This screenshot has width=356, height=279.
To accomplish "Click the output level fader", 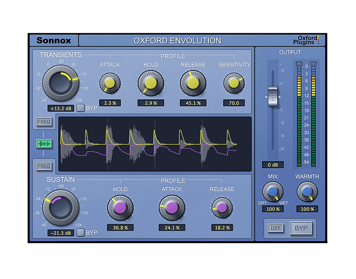I will point(274,96).
